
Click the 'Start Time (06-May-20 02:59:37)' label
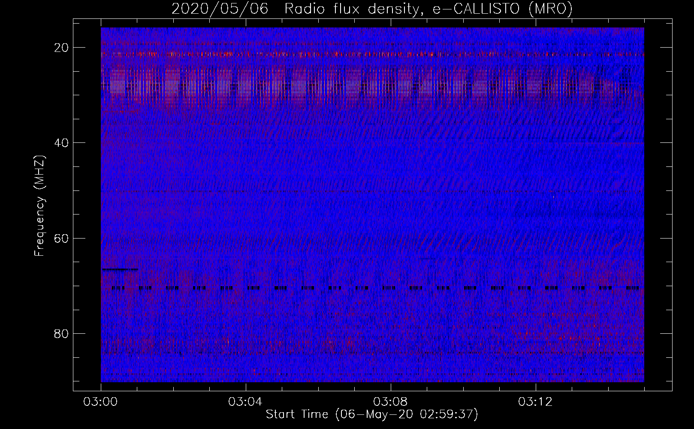pos(372,414)
